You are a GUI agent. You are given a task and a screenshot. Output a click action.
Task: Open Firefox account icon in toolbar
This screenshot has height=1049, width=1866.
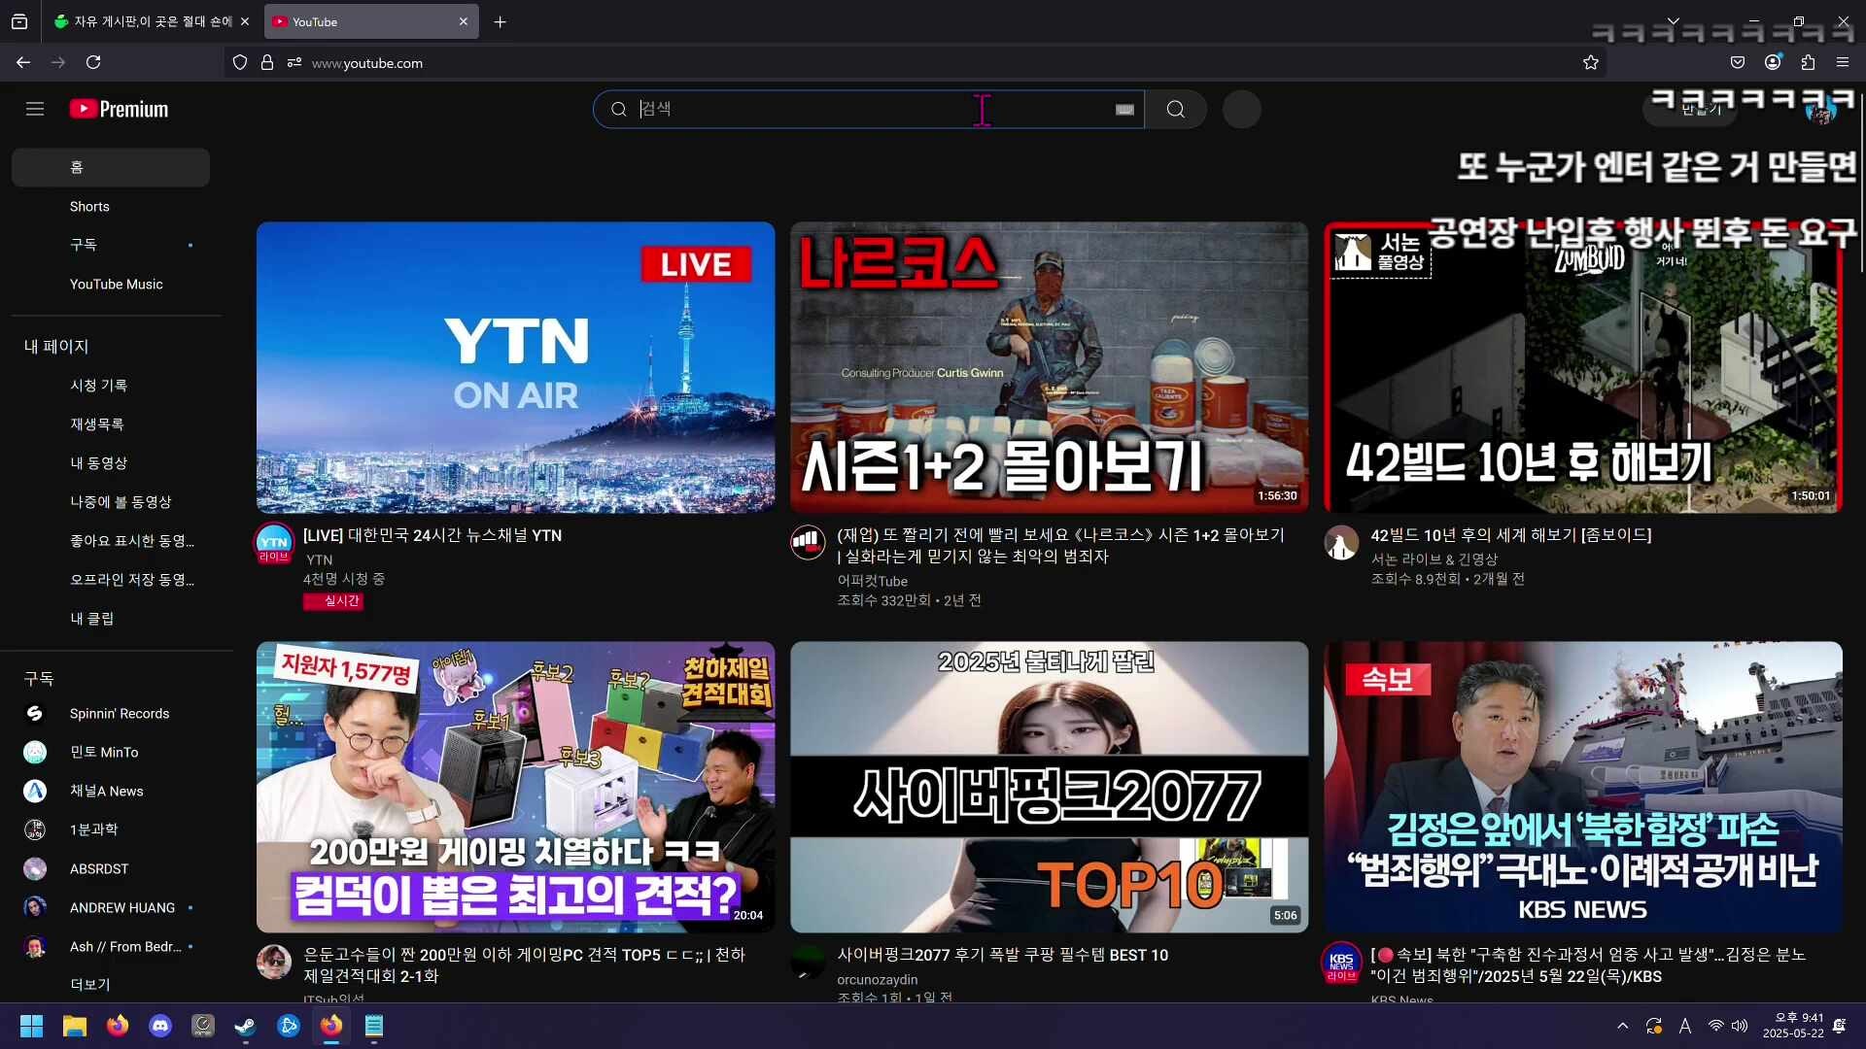(x=1773, y=62)
